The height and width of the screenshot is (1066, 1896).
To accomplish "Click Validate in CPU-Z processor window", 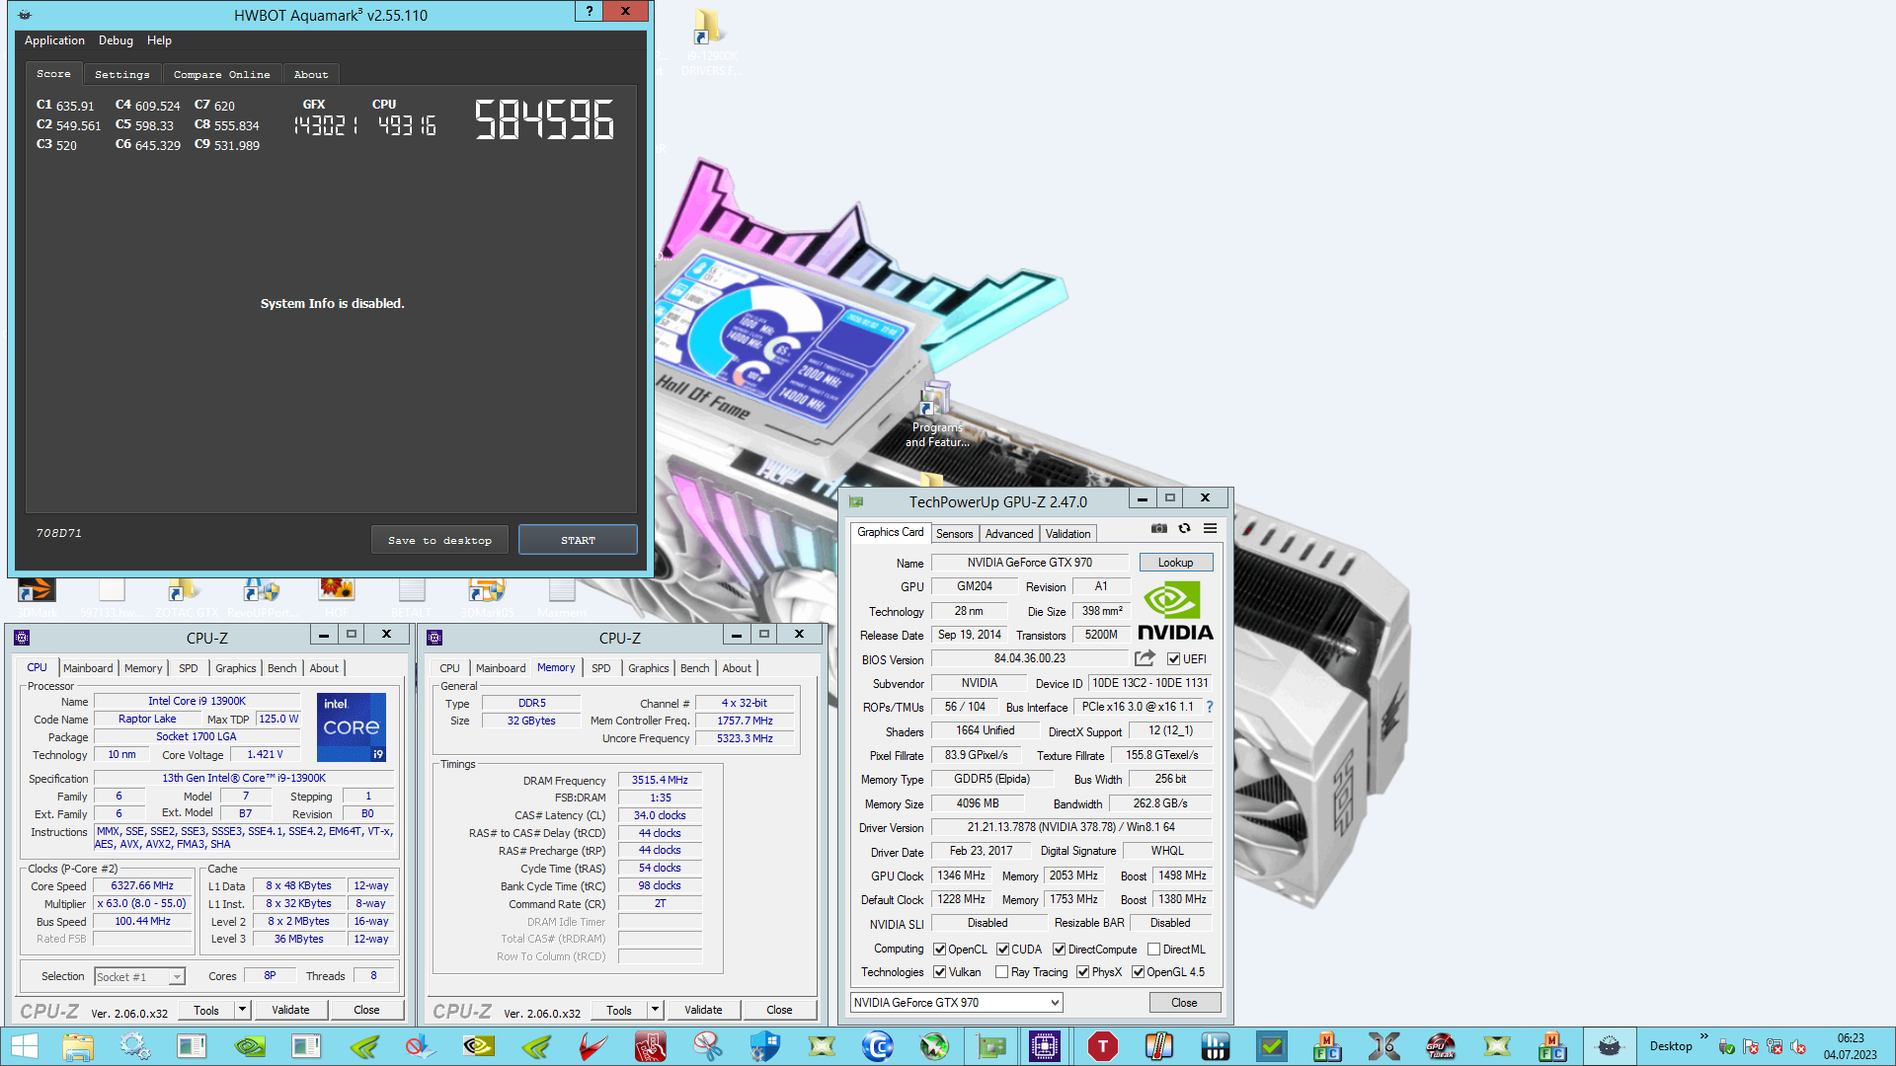I will pyautogui.click(x=290, y=1010).
